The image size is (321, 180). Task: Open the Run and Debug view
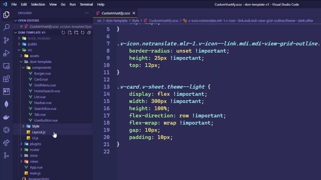(7, 53)
